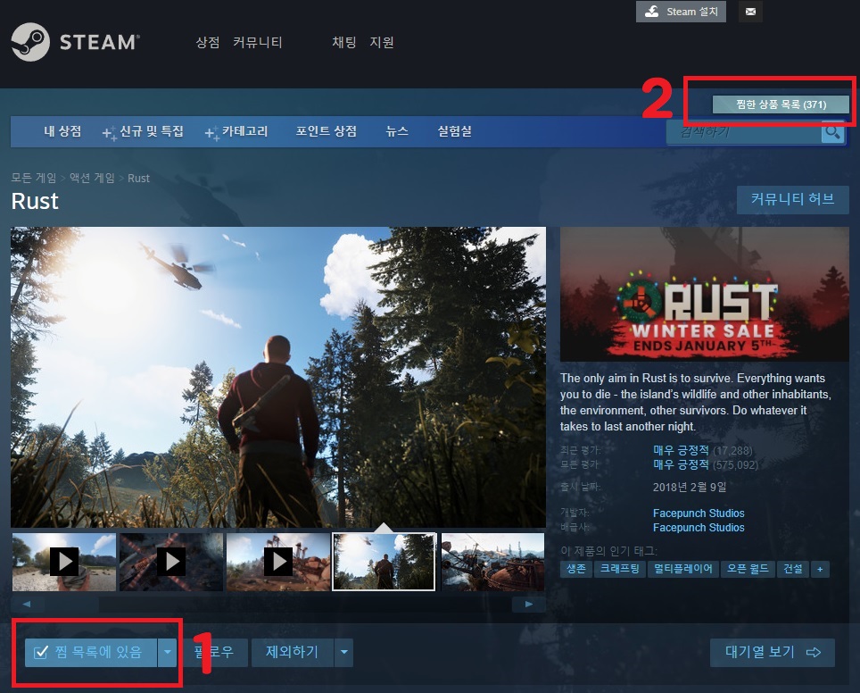Image resolution: width=860 pixels, height=693 pixels.
Task: Click the 액션 게임 breadcrumb link
Action: [x=92, y=178]
